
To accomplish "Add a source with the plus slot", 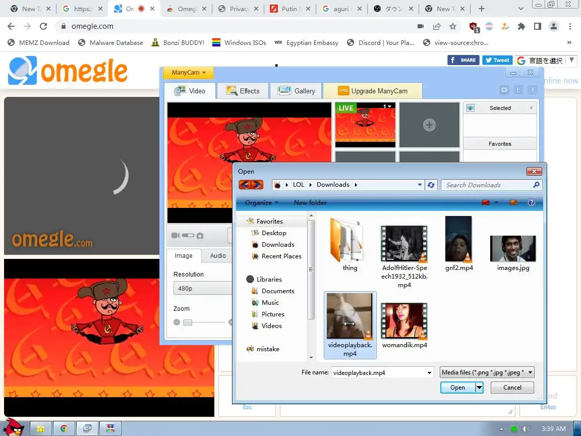I will pos(429,125).
